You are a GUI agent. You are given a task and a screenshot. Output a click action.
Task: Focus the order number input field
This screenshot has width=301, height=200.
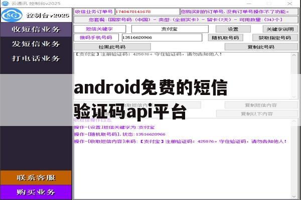pyautogui.click(x=147, y=11)
